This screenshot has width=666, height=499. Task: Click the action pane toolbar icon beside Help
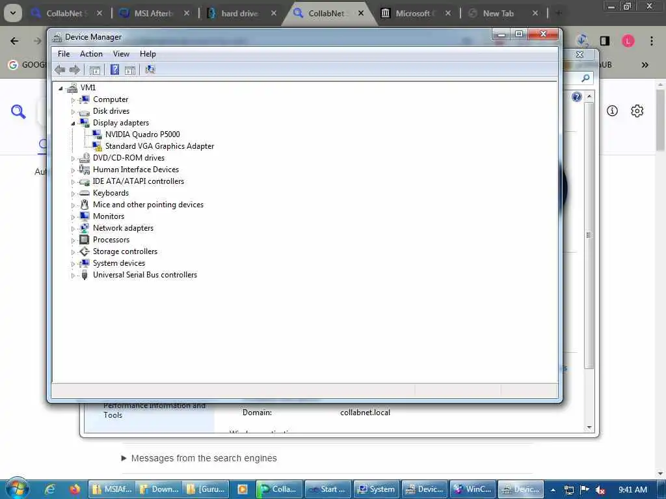click(130, 70)
